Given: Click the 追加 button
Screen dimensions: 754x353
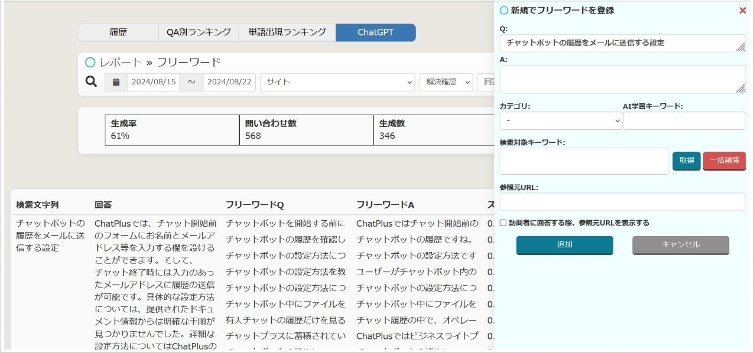Looking at the screenshot, I should coord(564,245).
